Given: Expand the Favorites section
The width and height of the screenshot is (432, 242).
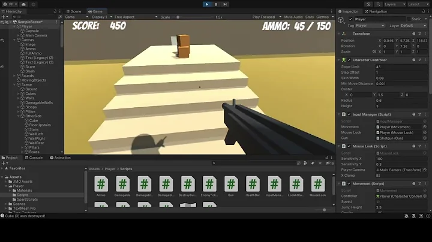Looking at the screenshot, I should [2, 168].
